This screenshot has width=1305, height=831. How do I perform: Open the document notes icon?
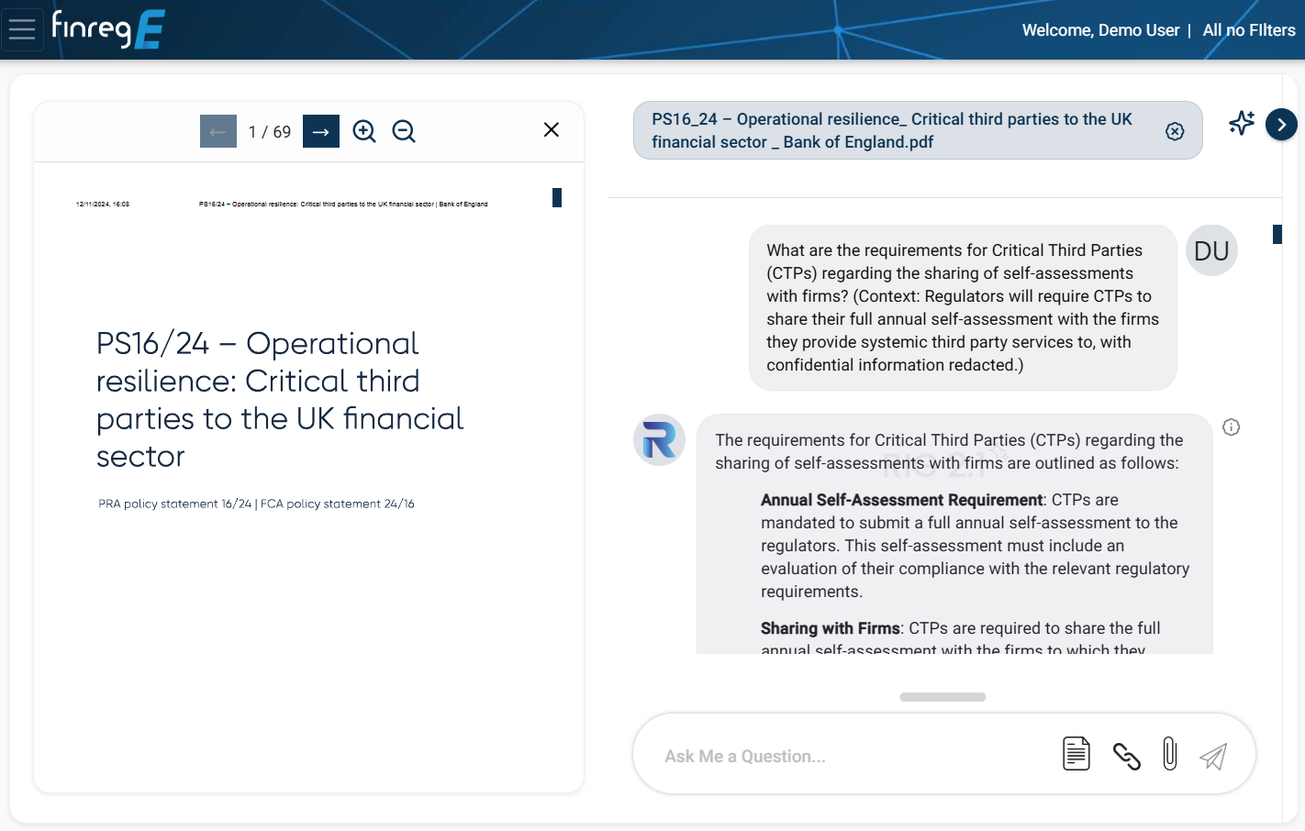click(x=1076, y=754)
